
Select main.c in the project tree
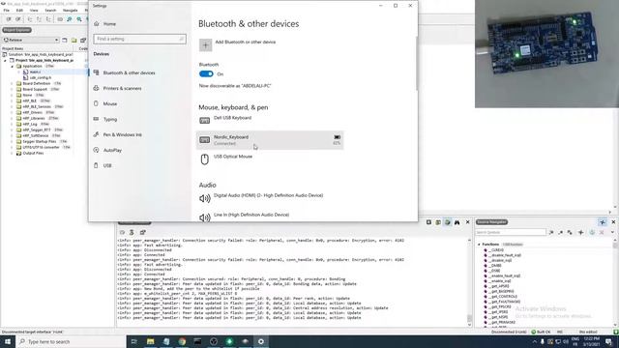coord(35,72)
